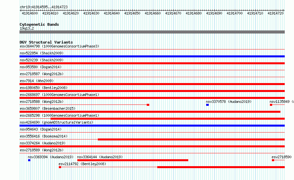Click nsv954643 (Dogan2014) label
Screen dimensions: 294x180
pyautogui.click(x=41, y=129)
